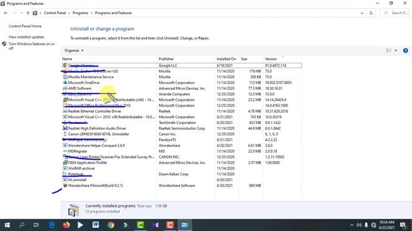This screenshot has width=412, height=231.
Task: Select Wondershare Helper Compact icon
Action: click(x=65, y=146)
